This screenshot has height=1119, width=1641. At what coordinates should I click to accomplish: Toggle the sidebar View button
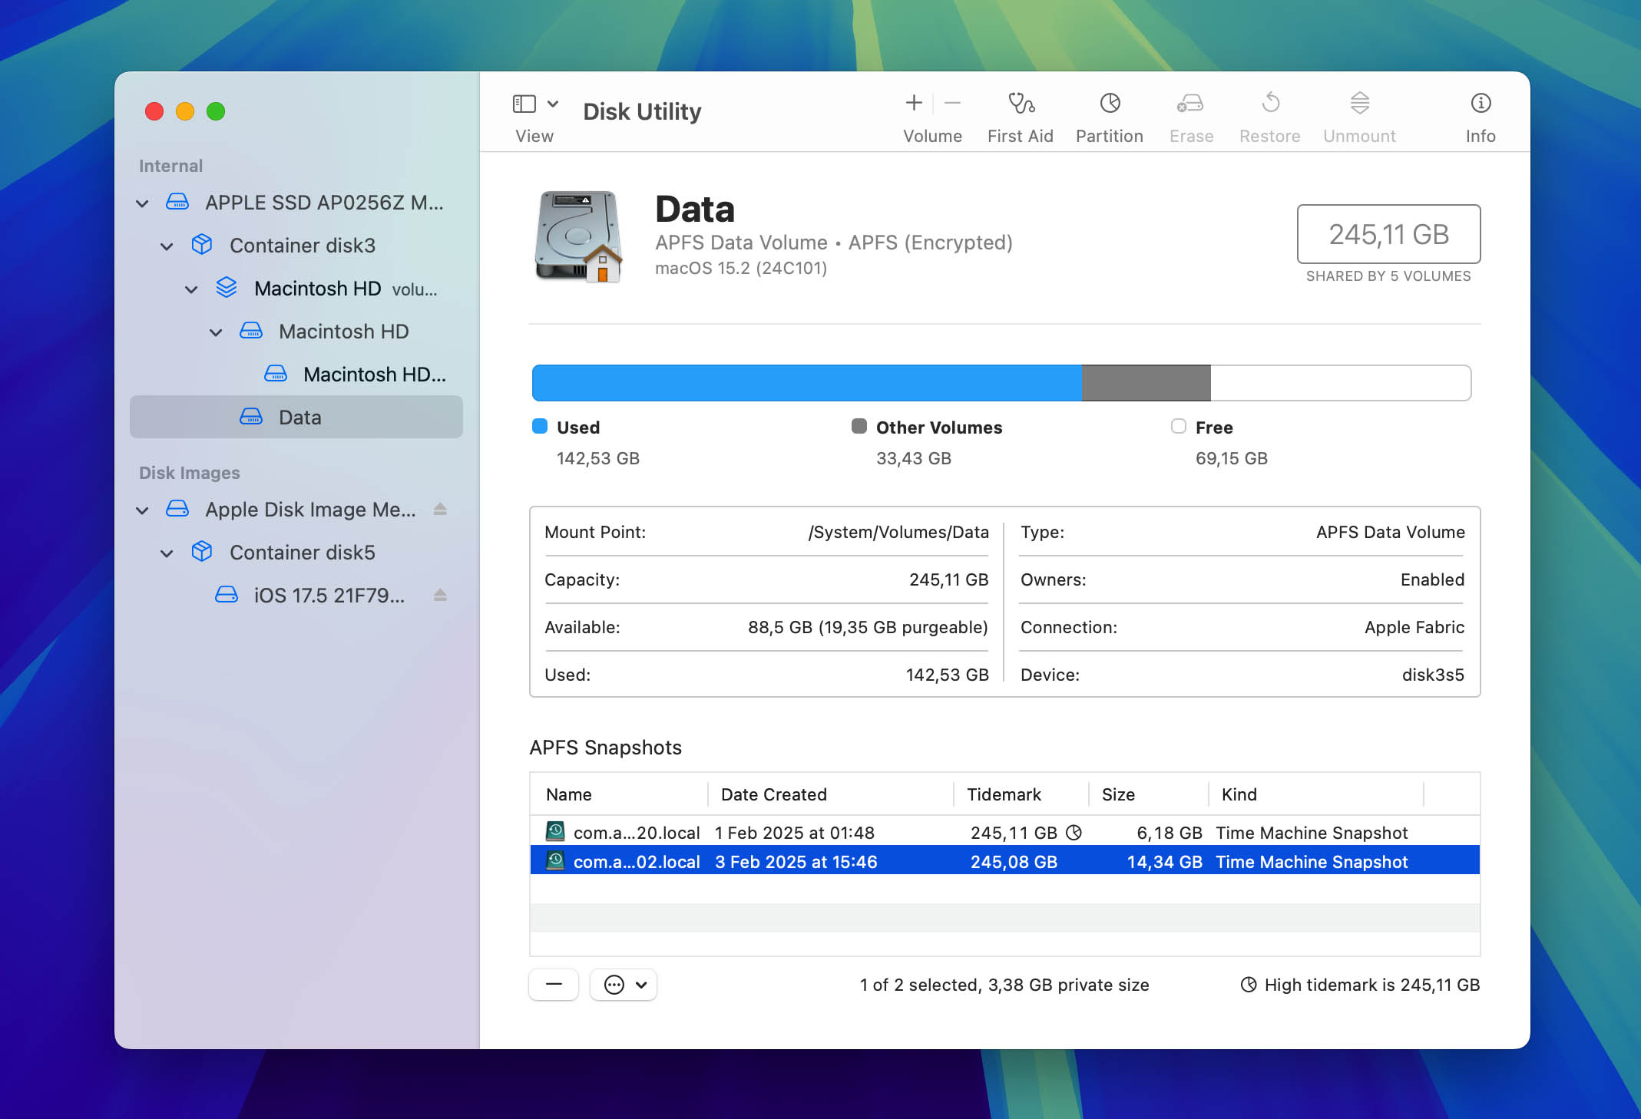(x=524, y=104)
